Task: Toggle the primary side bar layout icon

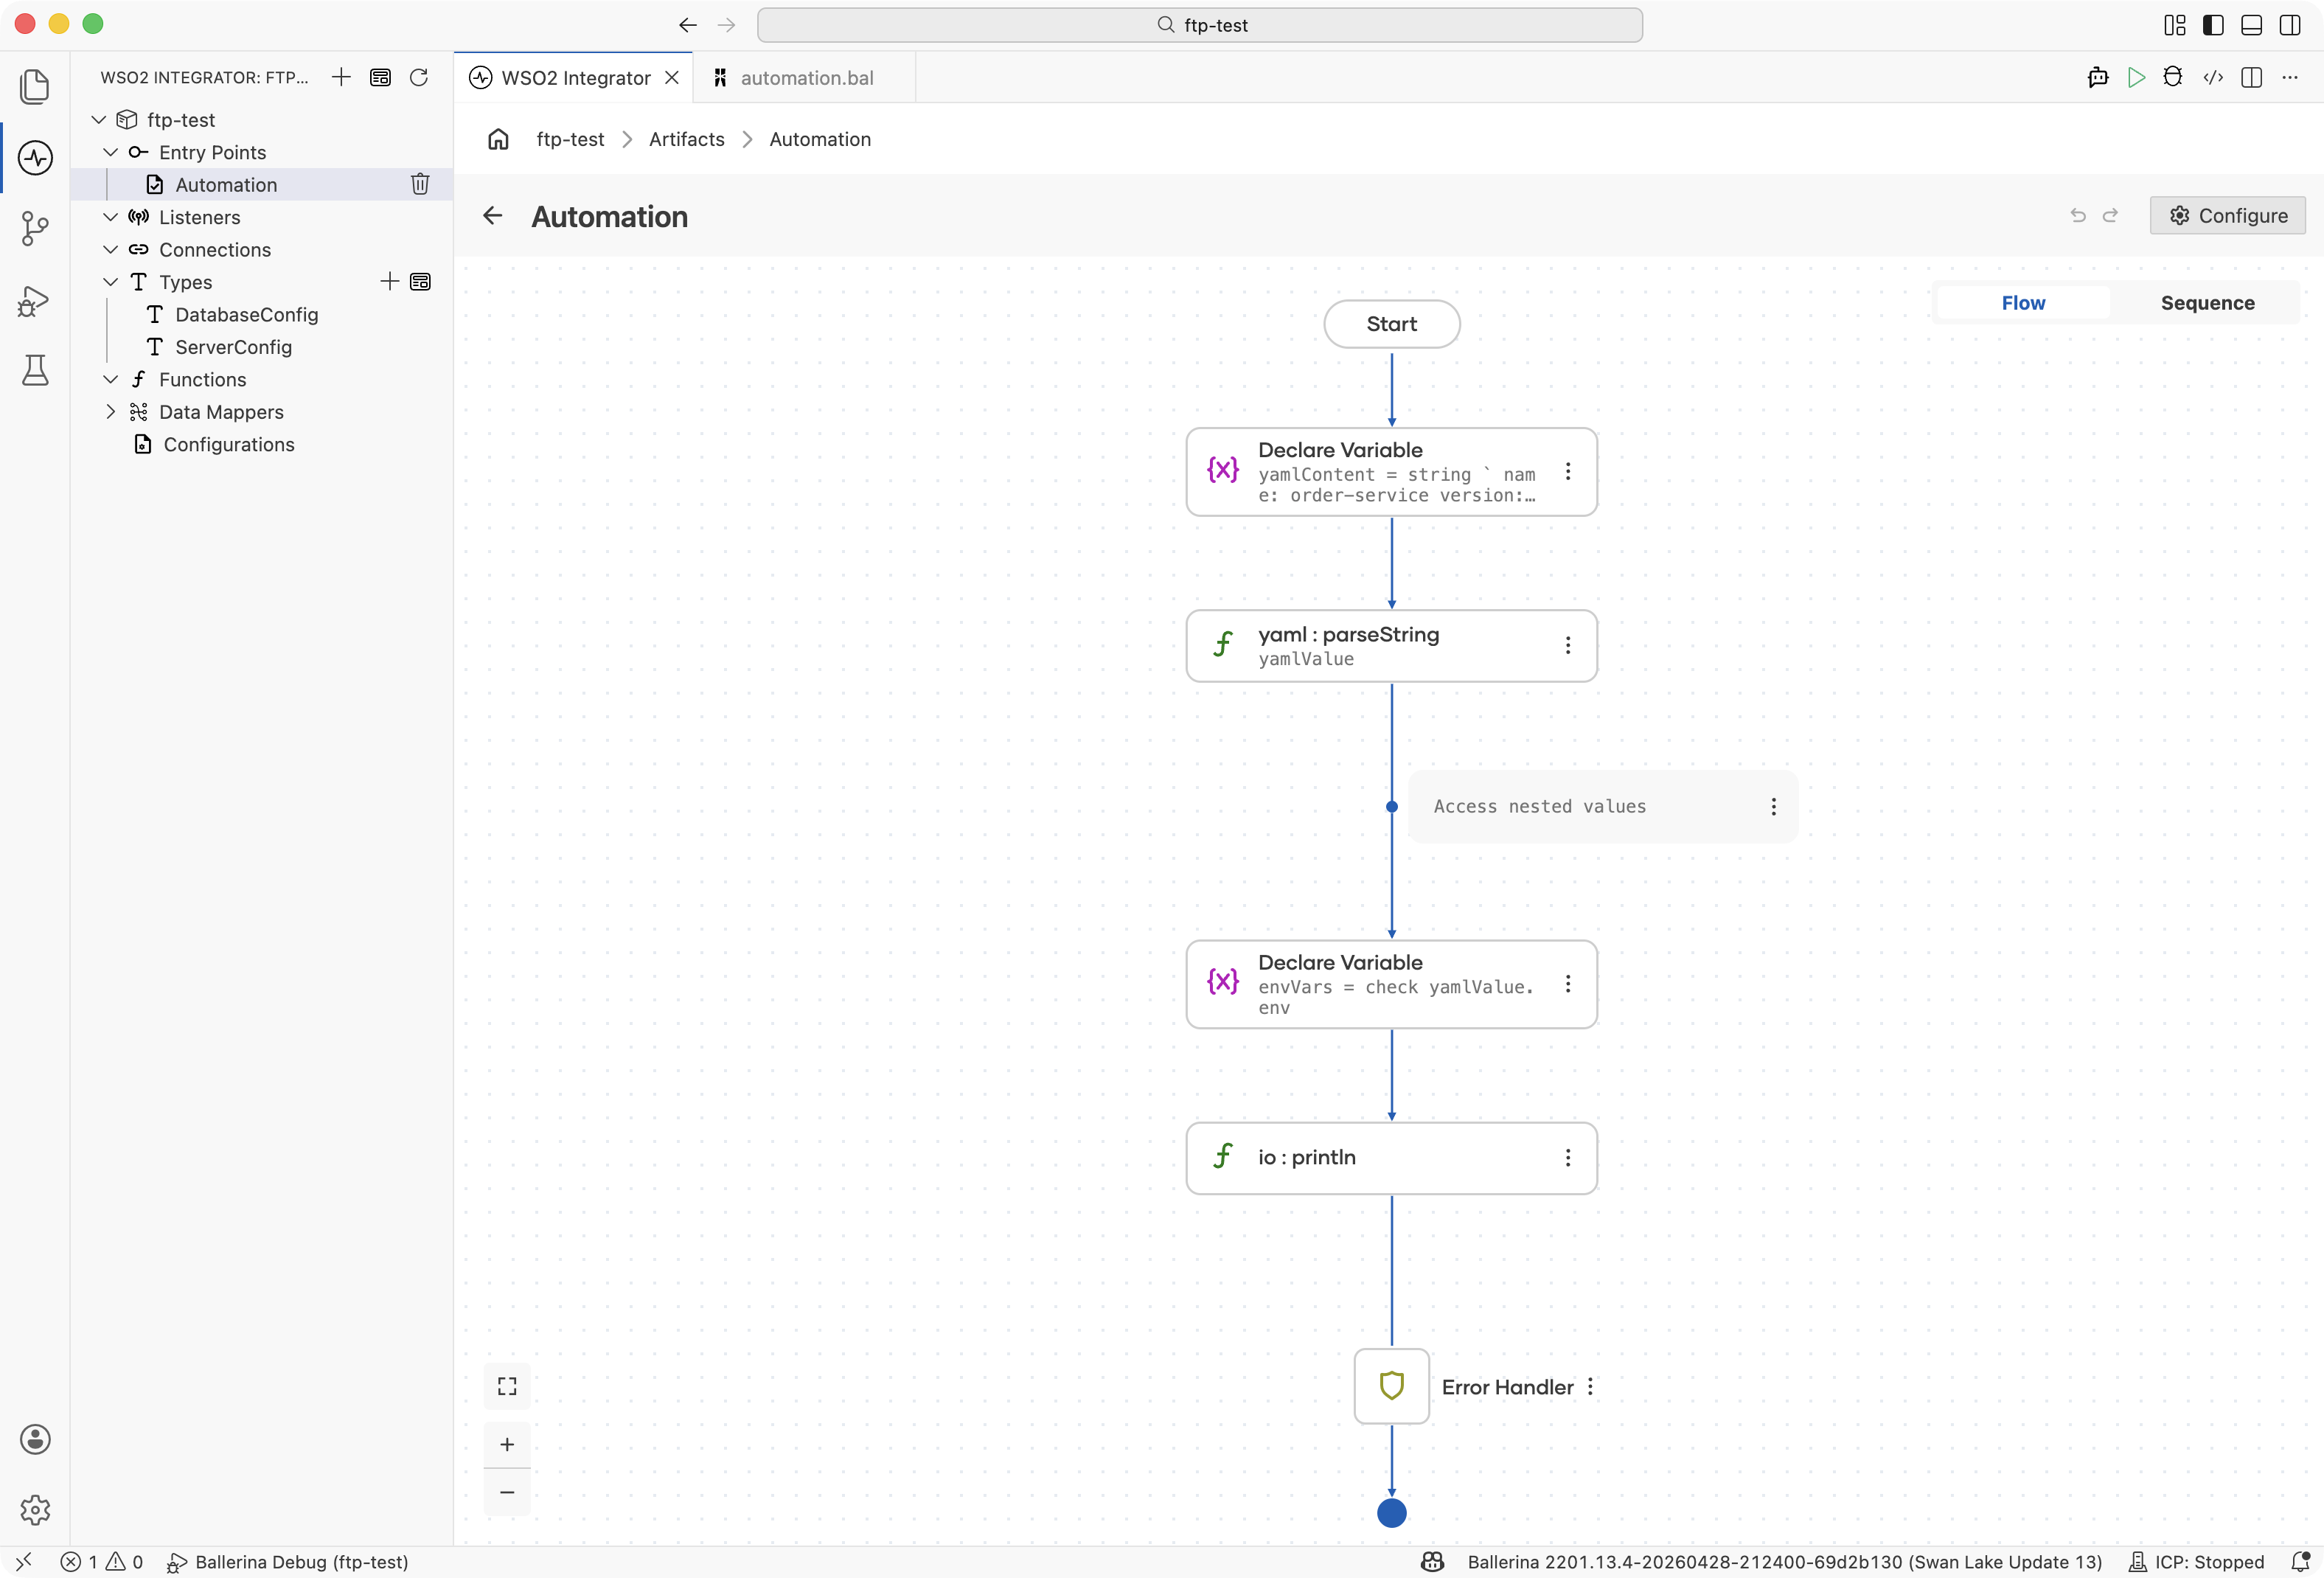Action: (x=2213, y=25)
